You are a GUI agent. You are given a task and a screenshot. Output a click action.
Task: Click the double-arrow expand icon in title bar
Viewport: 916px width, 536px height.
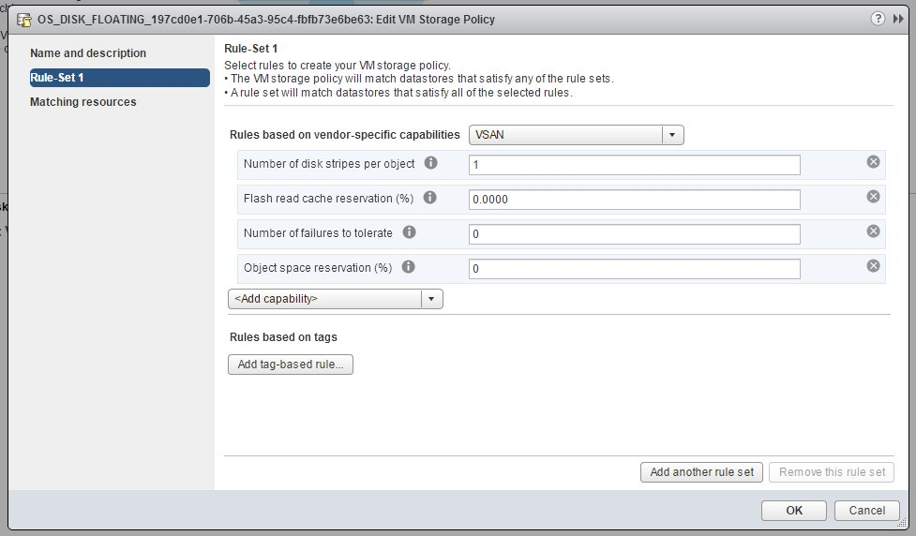pos(898,19)
